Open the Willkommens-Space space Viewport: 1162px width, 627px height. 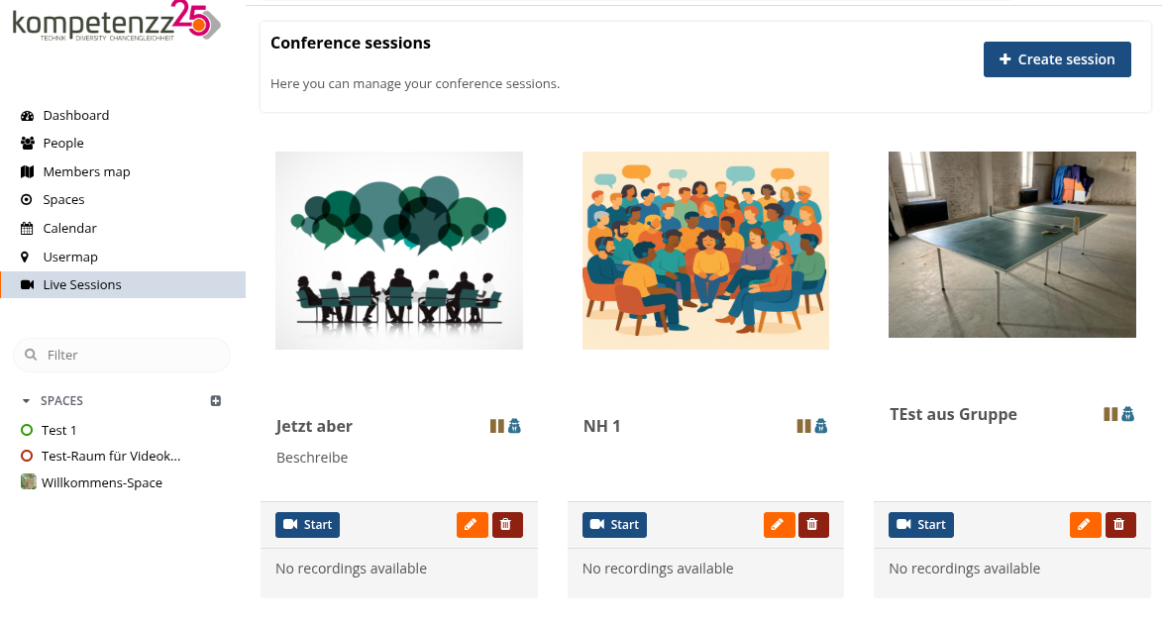[x=101, y=482]
